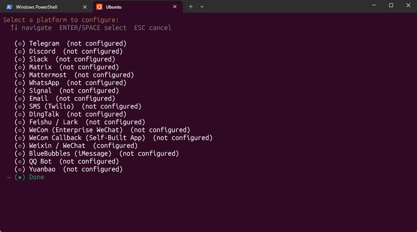Select the Feishu / Lark platform
The image size is (417, 232).
53,122
